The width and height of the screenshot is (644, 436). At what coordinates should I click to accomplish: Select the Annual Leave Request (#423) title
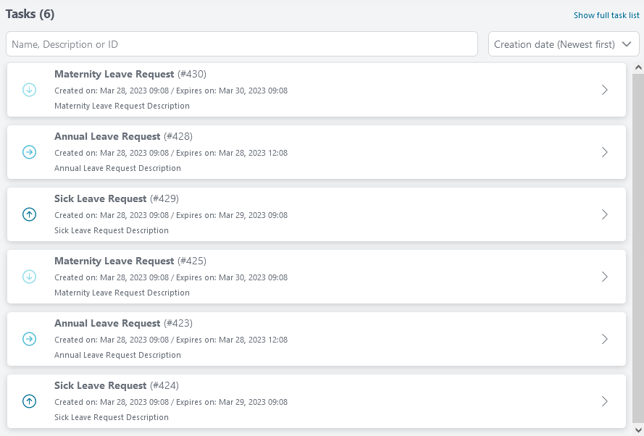point(123,324)
